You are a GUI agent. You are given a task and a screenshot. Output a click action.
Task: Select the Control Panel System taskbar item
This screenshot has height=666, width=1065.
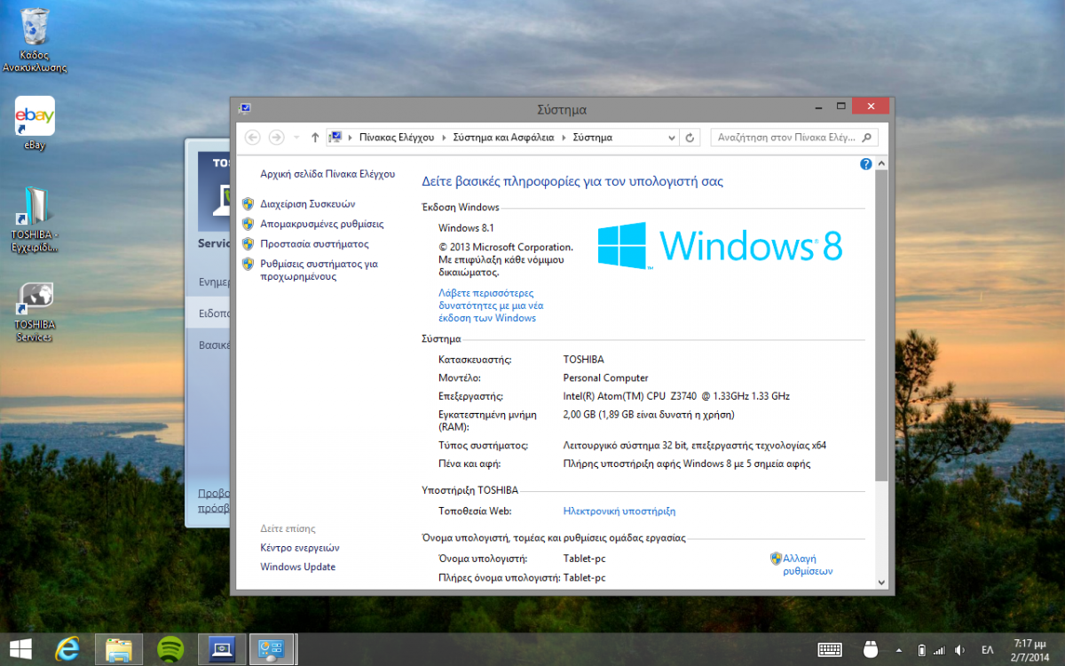[x=272, y=649]
